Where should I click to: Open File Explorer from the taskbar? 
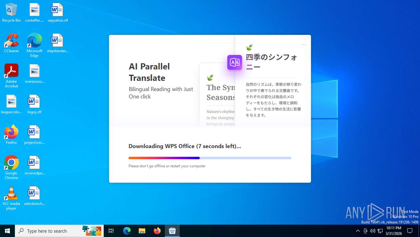click(142, 231)
